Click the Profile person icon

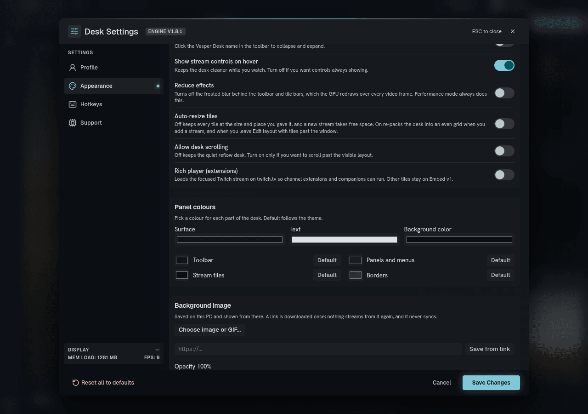coord(73,68)
